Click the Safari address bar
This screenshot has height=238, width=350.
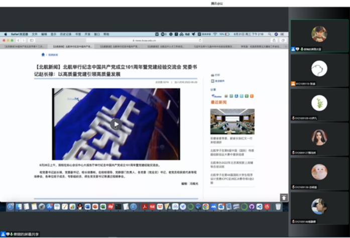pos(145,40)
